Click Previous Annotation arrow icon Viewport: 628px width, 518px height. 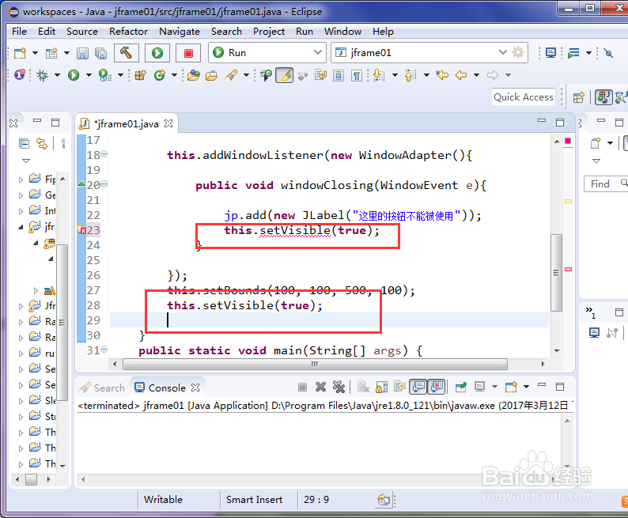coord(410,75)
